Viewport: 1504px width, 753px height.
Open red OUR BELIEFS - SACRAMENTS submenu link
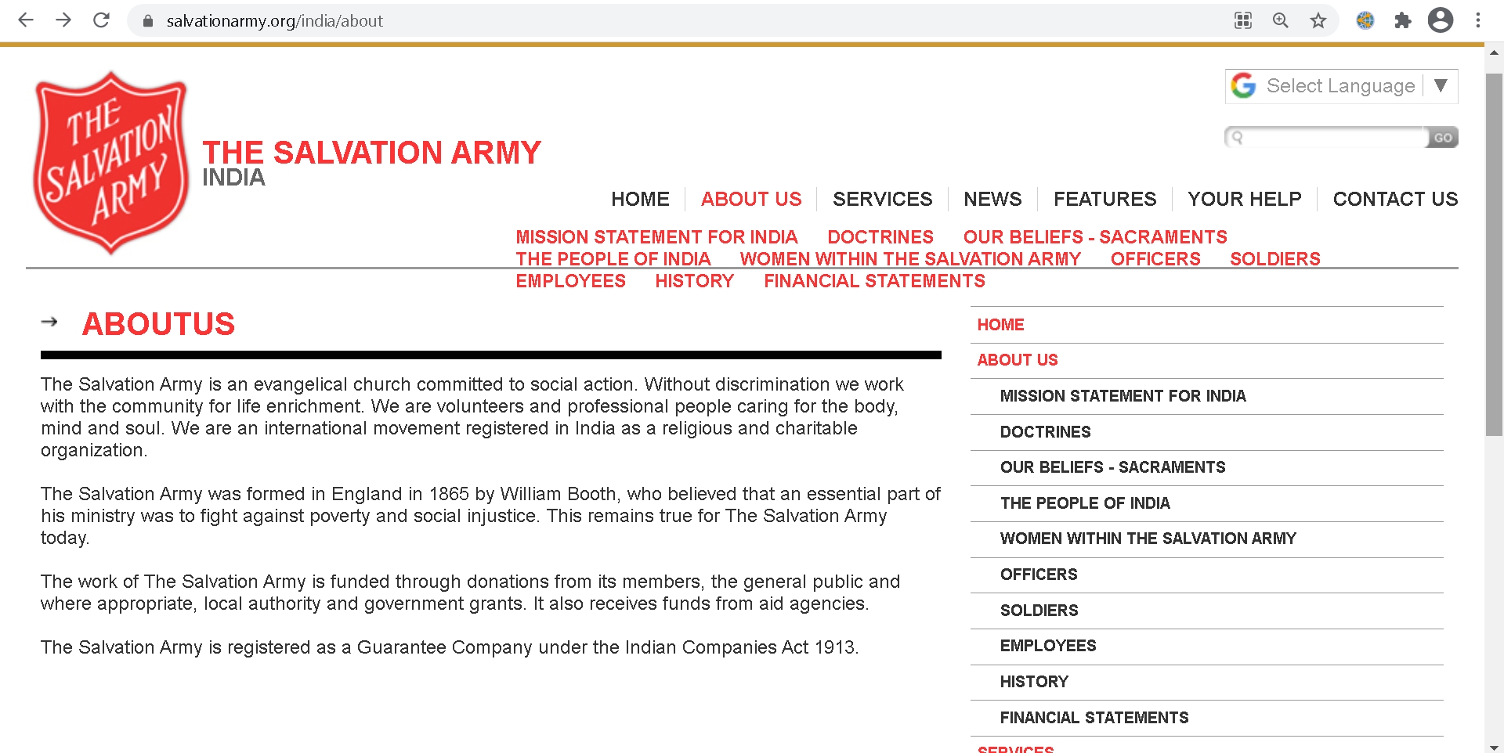pos(1095,237)
